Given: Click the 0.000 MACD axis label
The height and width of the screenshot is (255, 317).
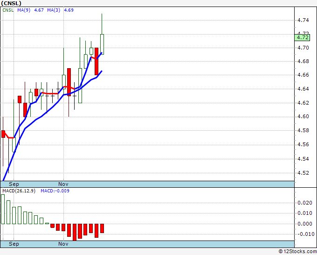Looking at the screenshot, I should (305, 224).
